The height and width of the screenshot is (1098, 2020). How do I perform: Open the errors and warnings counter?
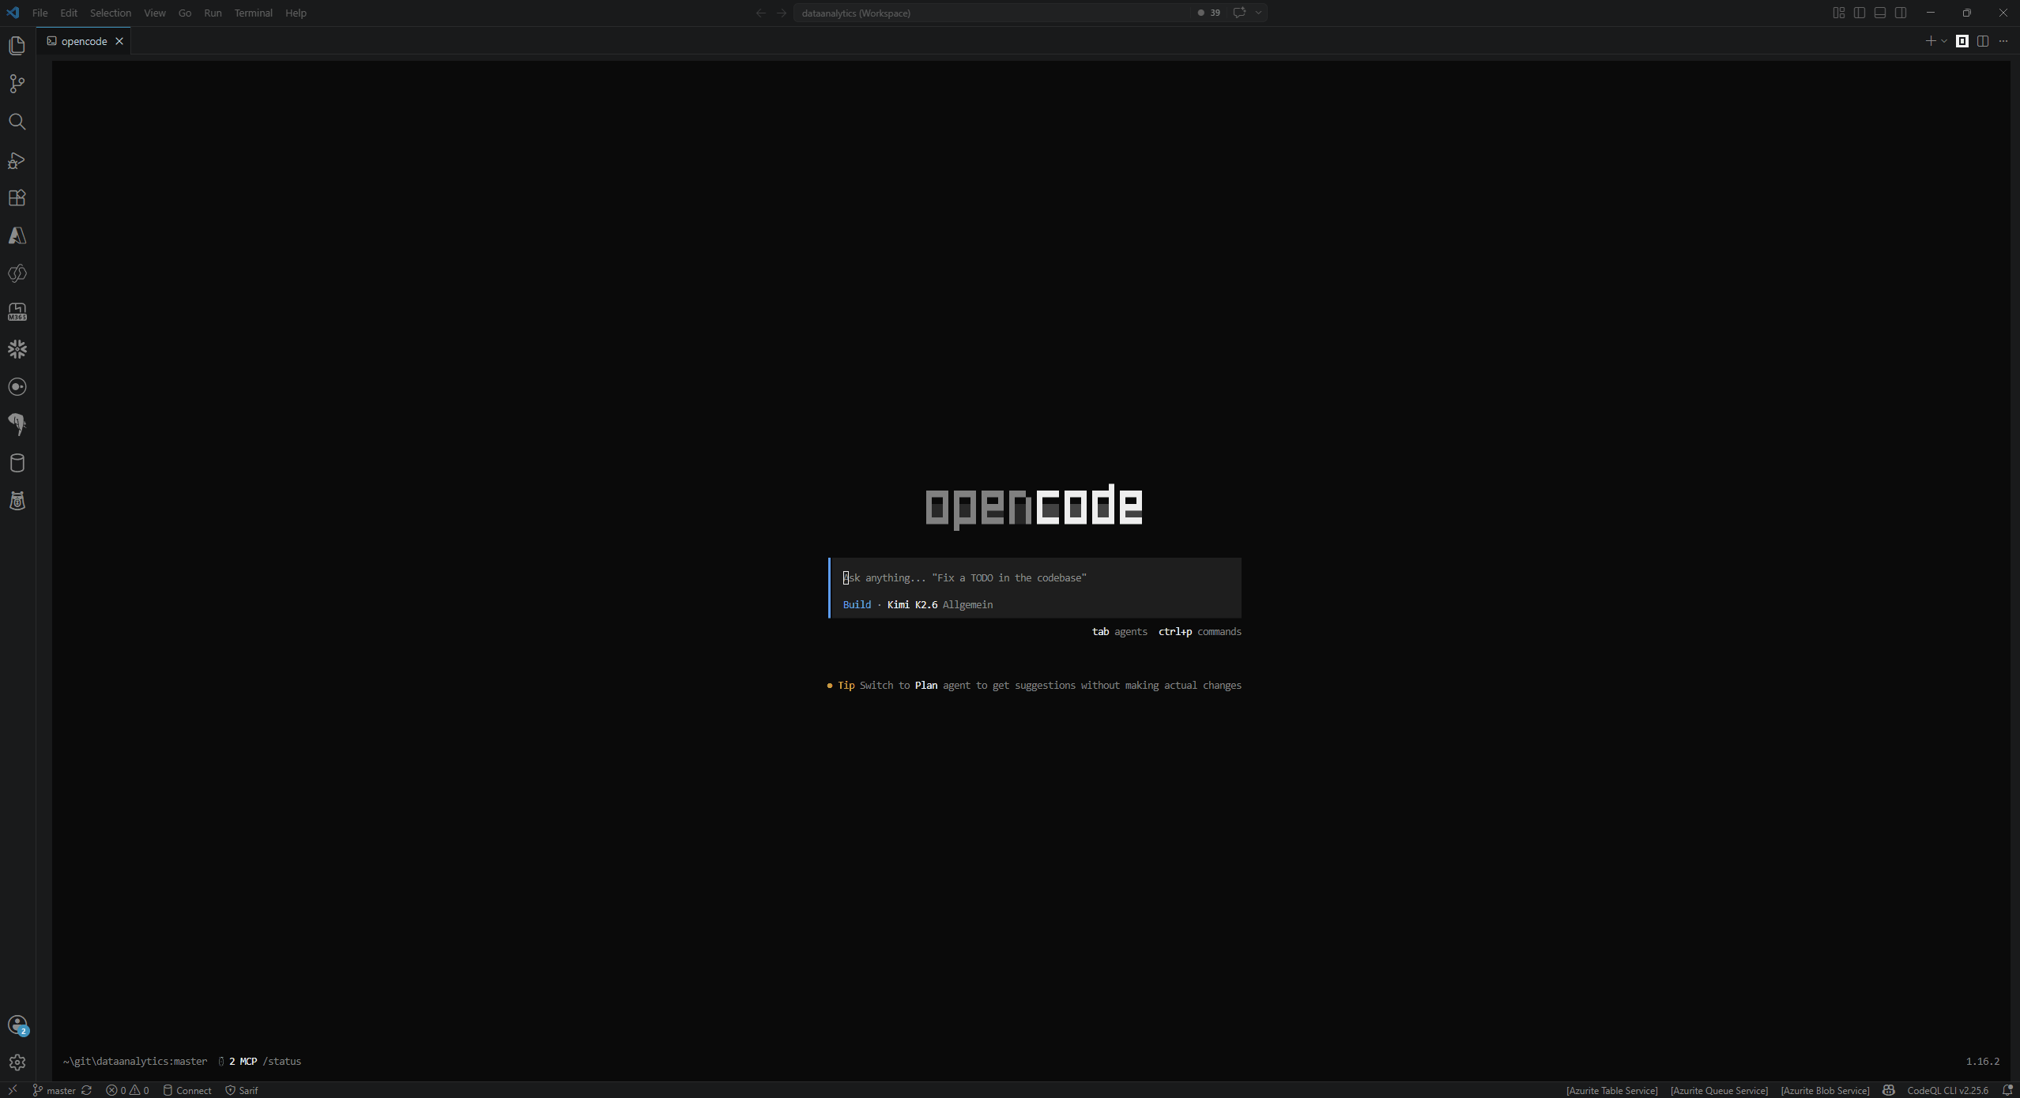pyautogui.click(x=127, y=1090)
